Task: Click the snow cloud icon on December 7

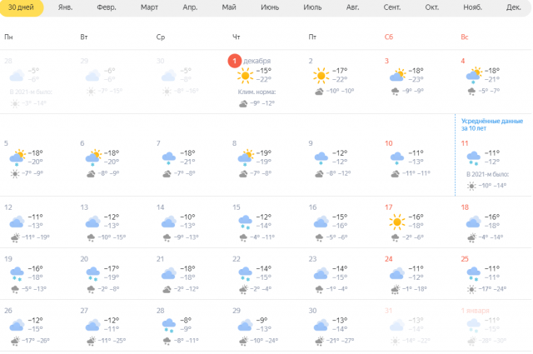Action: tap(169, 158)
